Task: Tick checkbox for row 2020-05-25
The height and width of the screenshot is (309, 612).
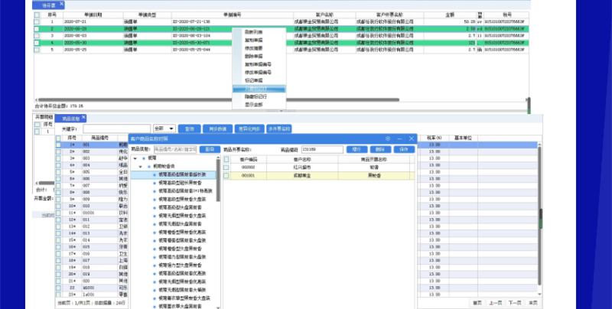Action: (37, 50)
